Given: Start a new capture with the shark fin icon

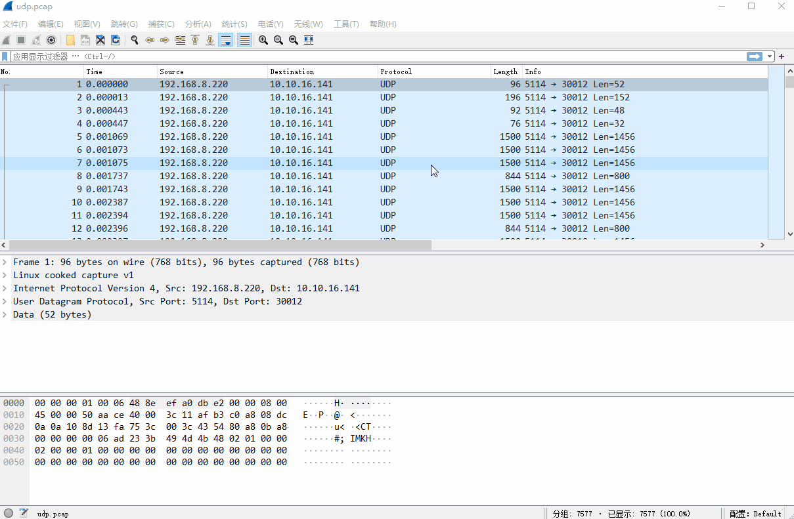Looking at the screenshot, I should (x=7, y=40).
